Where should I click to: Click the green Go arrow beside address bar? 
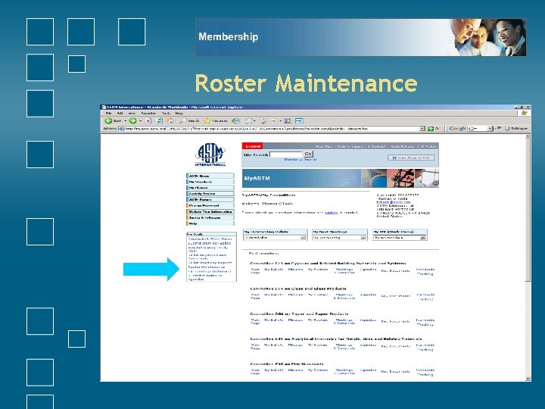pyautogui.click(x=431, y=129)
